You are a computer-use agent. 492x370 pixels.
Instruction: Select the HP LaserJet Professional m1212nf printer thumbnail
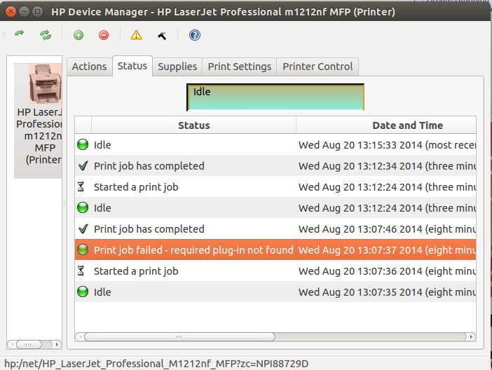[x=39, y=121]
